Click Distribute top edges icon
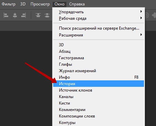 click(38, 15)
